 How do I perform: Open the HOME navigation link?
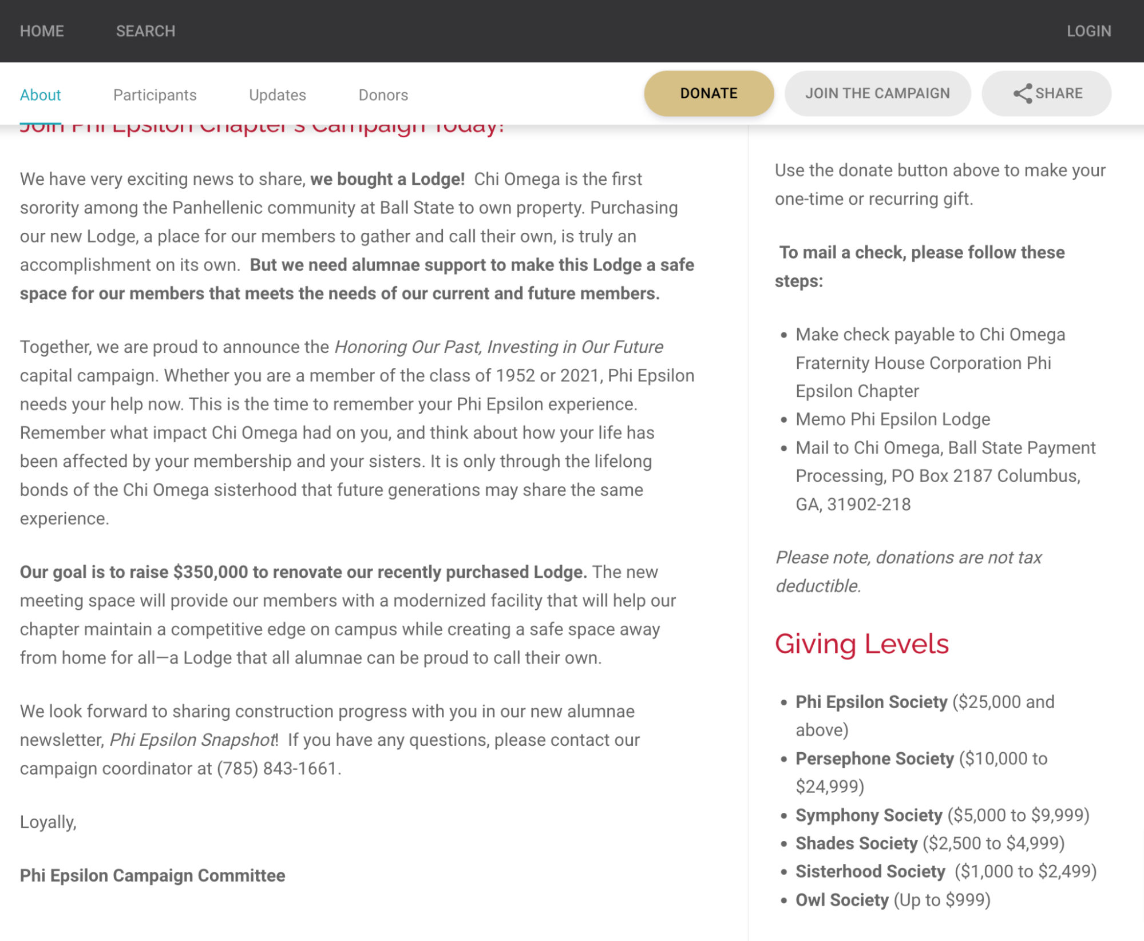(x=42, y=31)
